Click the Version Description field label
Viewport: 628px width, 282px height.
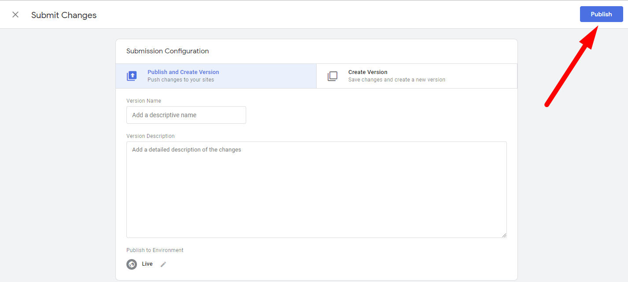(150, 136)
